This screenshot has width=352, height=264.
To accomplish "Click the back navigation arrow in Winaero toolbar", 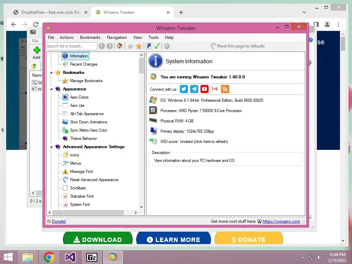I will pyautogui.click(x=102, y=46).
